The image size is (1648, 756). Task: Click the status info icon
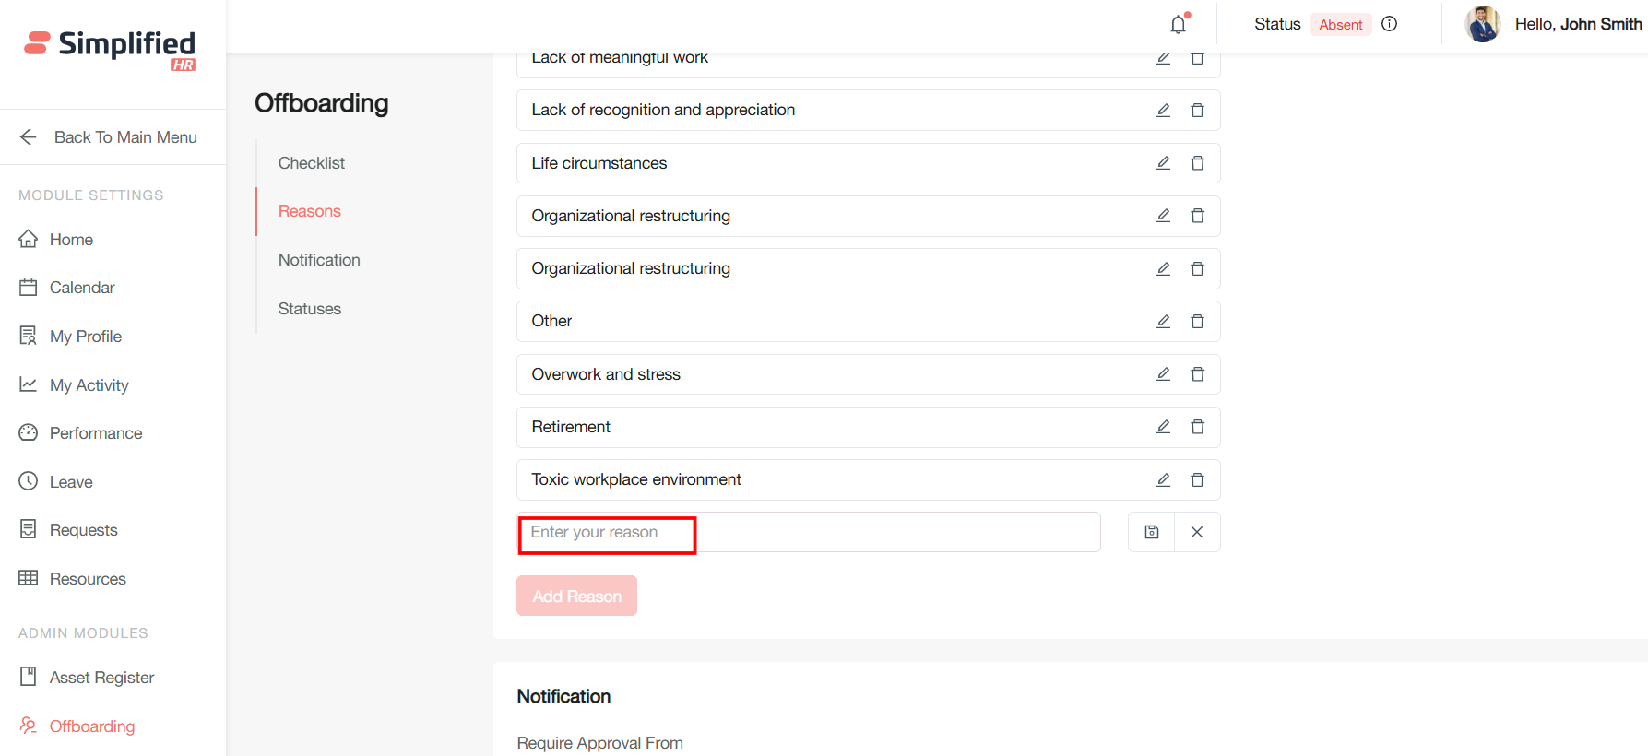[1389, 24]
